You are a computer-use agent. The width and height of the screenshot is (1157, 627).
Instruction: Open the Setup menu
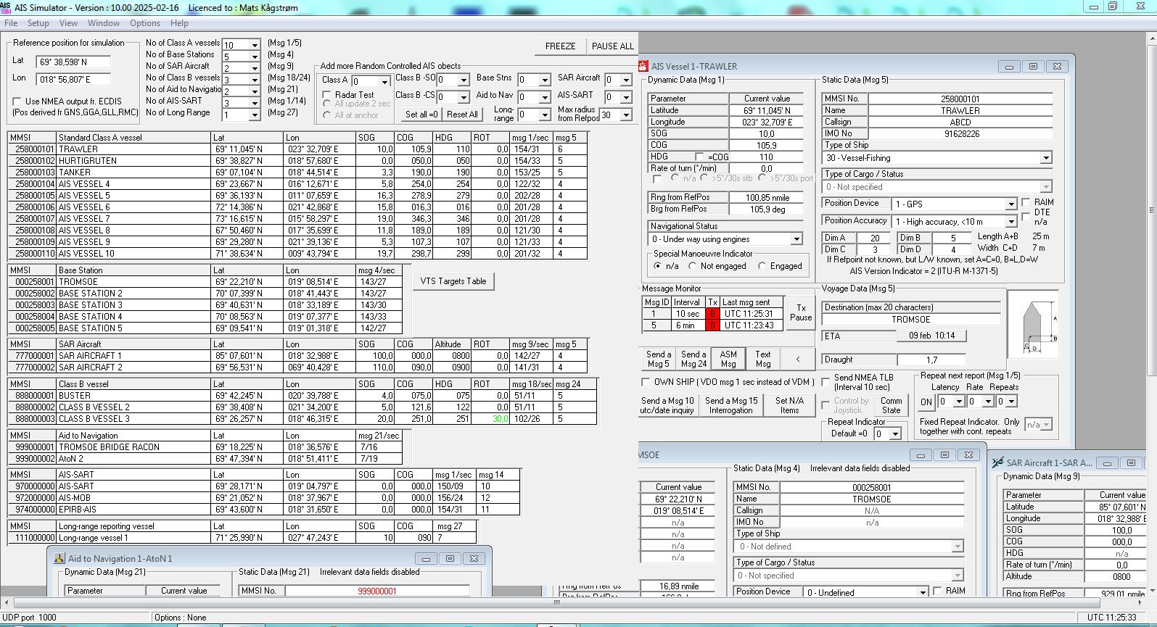click(x=38, y=23)
